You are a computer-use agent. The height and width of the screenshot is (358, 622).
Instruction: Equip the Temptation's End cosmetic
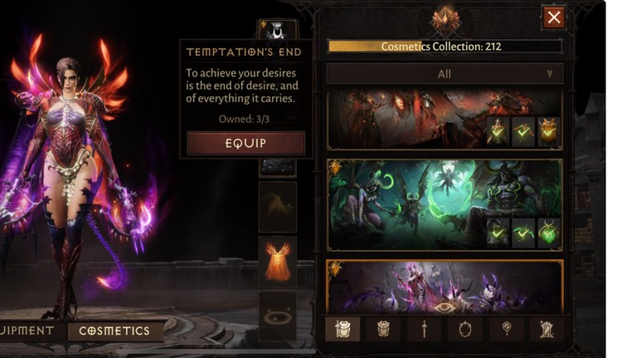pos(246,143)
